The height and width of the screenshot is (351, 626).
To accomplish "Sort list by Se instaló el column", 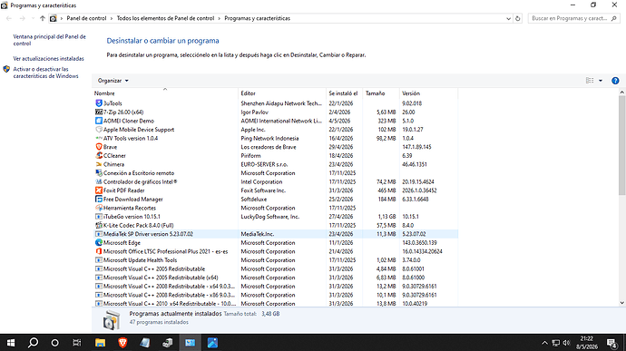I will (344, 93).
